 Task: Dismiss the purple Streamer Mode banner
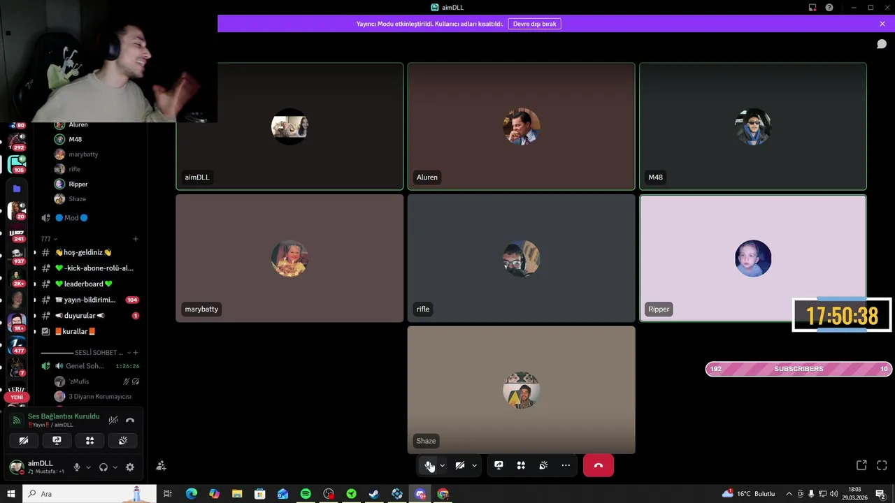882,24
